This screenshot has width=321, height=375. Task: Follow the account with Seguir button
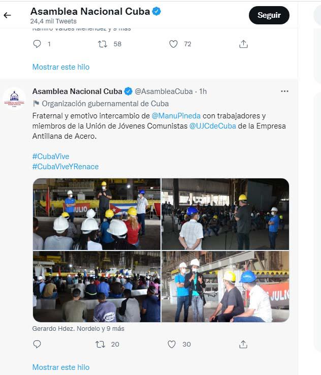click(x=269, y=15)
